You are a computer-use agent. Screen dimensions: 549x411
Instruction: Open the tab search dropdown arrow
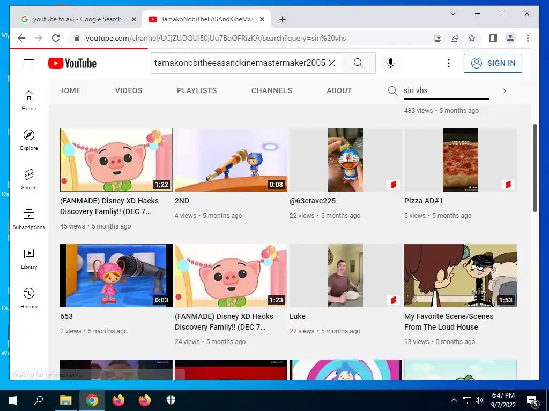[452, 13]
